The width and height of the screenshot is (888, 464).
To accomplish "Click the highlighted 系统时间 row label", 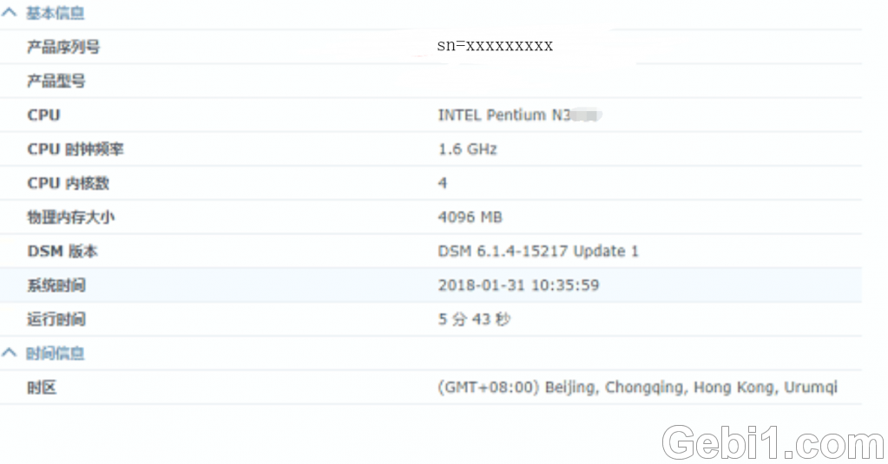I will tap(56, 285).
